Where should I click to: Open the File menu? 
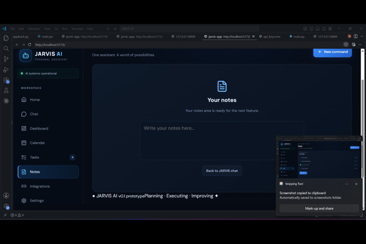coord(12,29)
